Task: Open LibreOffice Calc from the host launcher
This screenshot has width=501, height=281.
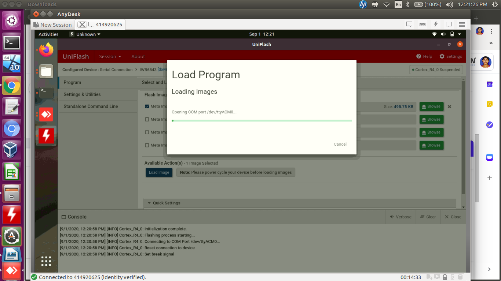Action: [12, 172]
